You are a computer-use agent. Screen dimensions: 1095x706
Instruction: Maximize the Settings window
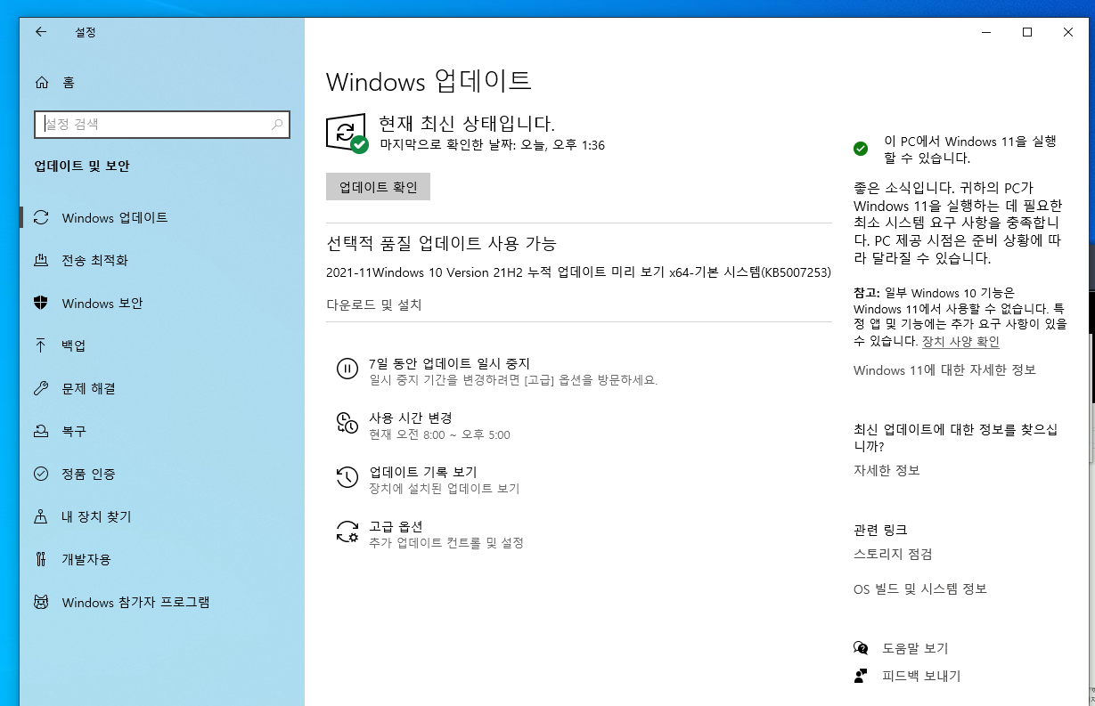click(1026, 32)
